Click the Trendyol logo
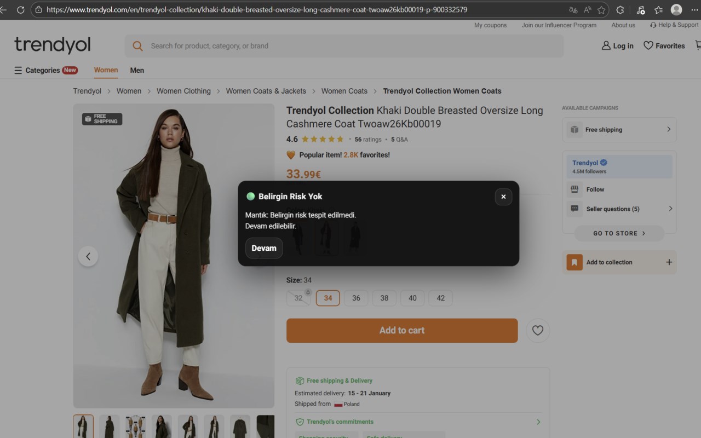 coord(53,45)
